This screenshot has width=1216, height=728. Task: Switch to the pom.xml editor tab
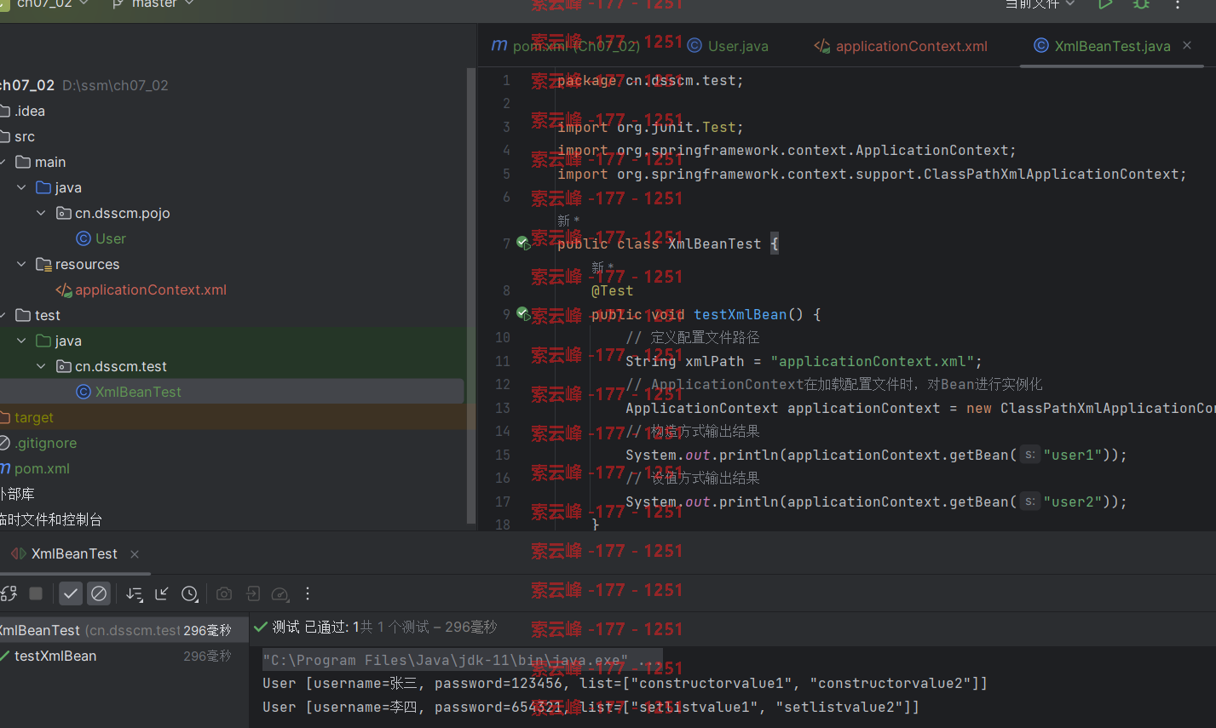[566, 46]
